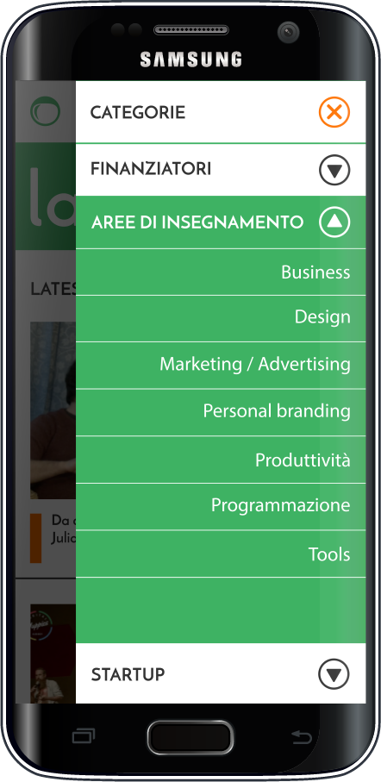The height and width of the screenshot is (782, 381).
Task: Tap the green circular app logo
Action: [x=45, y=111]
